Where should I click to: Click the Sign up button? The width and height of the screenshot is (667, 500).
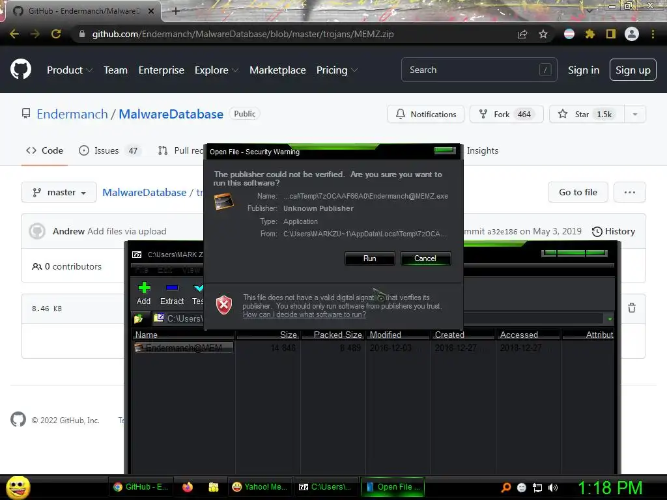point(633,70)
